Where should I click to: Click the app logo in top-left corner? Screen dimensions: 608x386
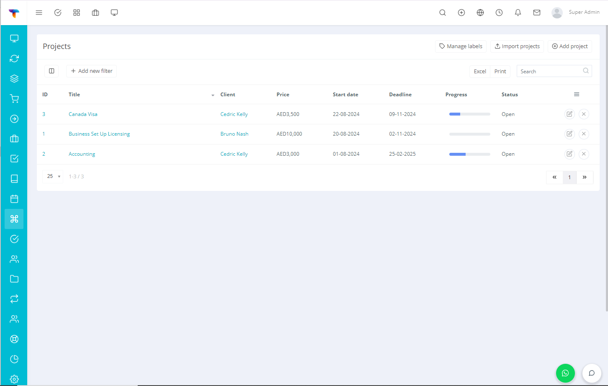(14, 13)
